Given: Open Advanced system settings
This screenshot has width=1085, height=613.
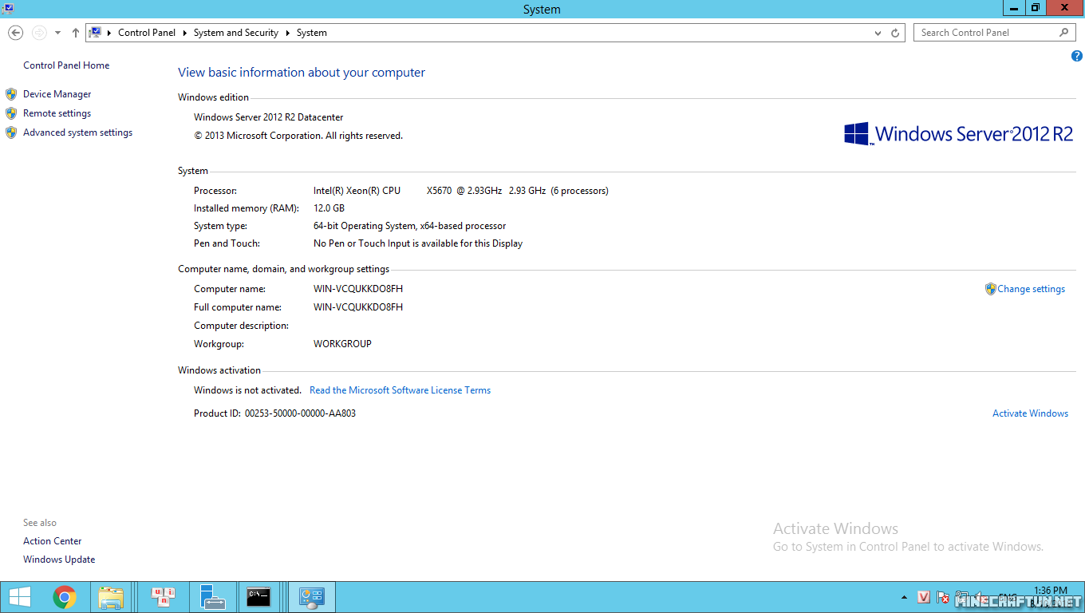Looking at the screenshot, I should click(78, 132).
